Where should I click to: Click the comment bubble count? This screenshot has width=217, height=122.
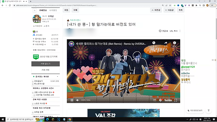163,31
